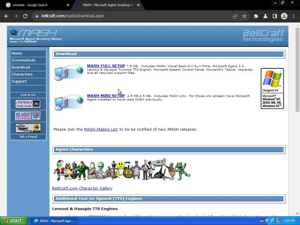Open the Windows start menu
300x225 pixels.
pos(14,221)
